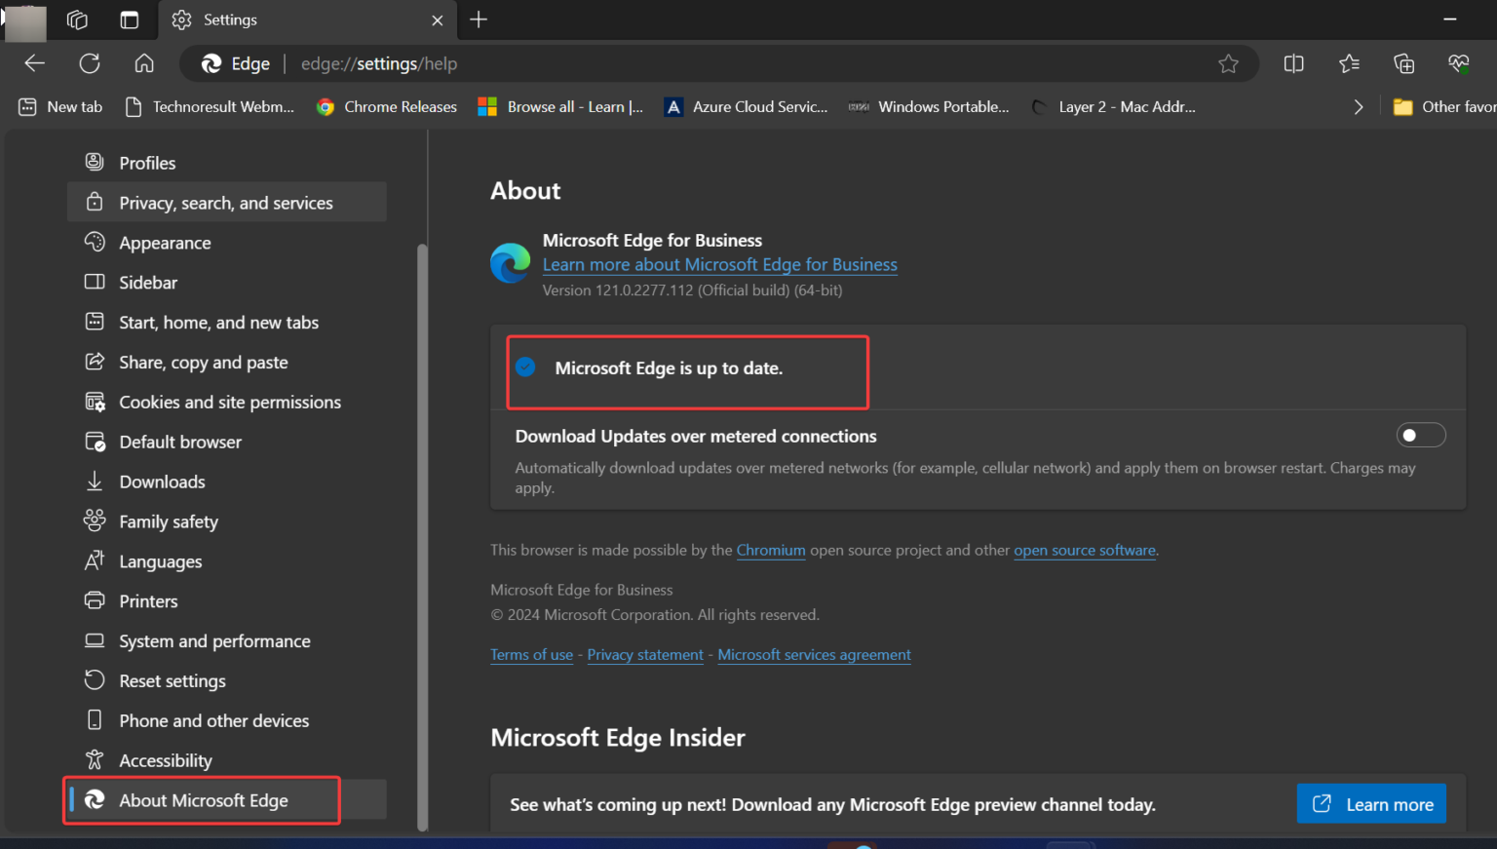
Task: Add this page to favorites via star icon
Action: click(x=1228, y=63)
